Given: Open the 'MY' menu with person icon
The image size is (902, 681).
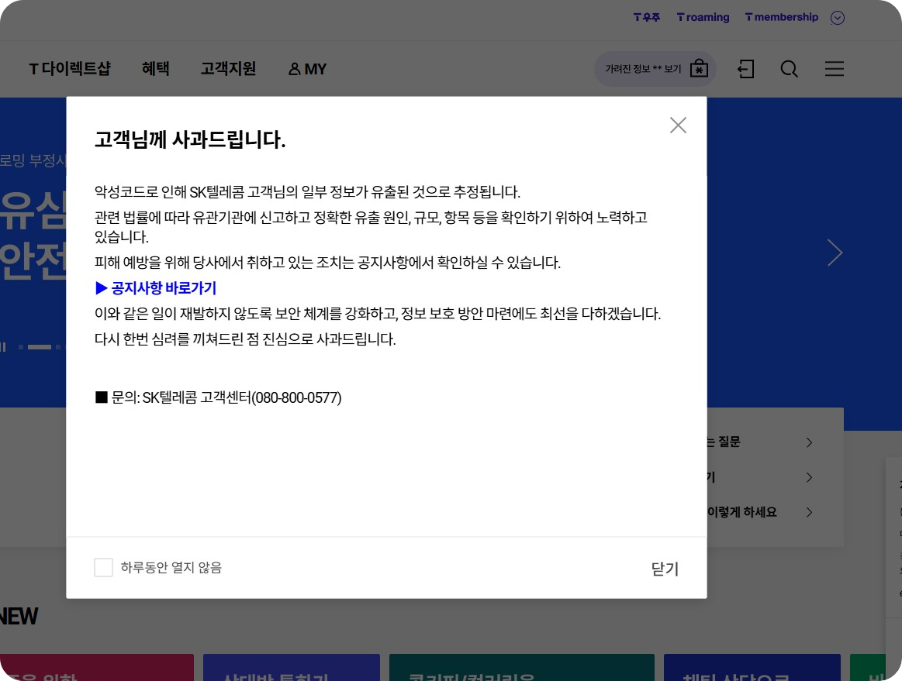Looking at the screenshot, I should [307, 69].
